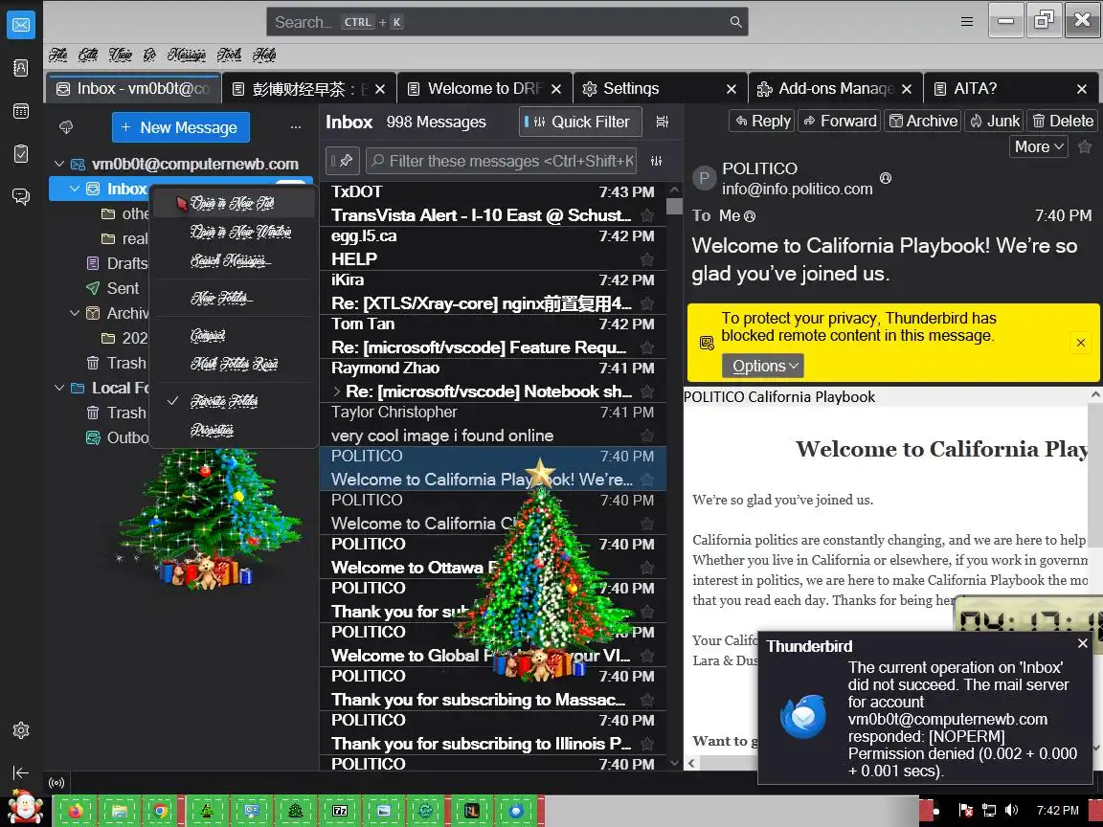Viewport: 1103px width, 827px height.
Task: Toggle Favorite Folder in context menu
Action: pos(233,401)
